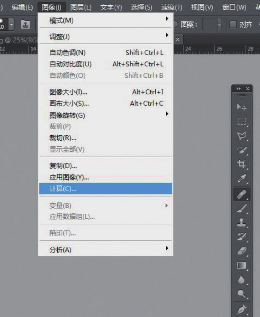The width and height of the screenshot is (260, 317).
Task: Toggle the 对齐 (Aligned) checkbox
Action: click(x=233, y=25)
